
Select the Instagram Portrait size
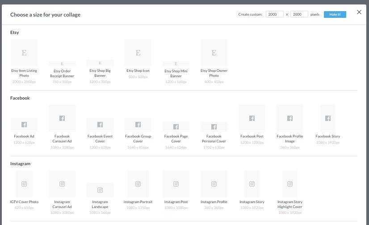[x=138, y=184]
